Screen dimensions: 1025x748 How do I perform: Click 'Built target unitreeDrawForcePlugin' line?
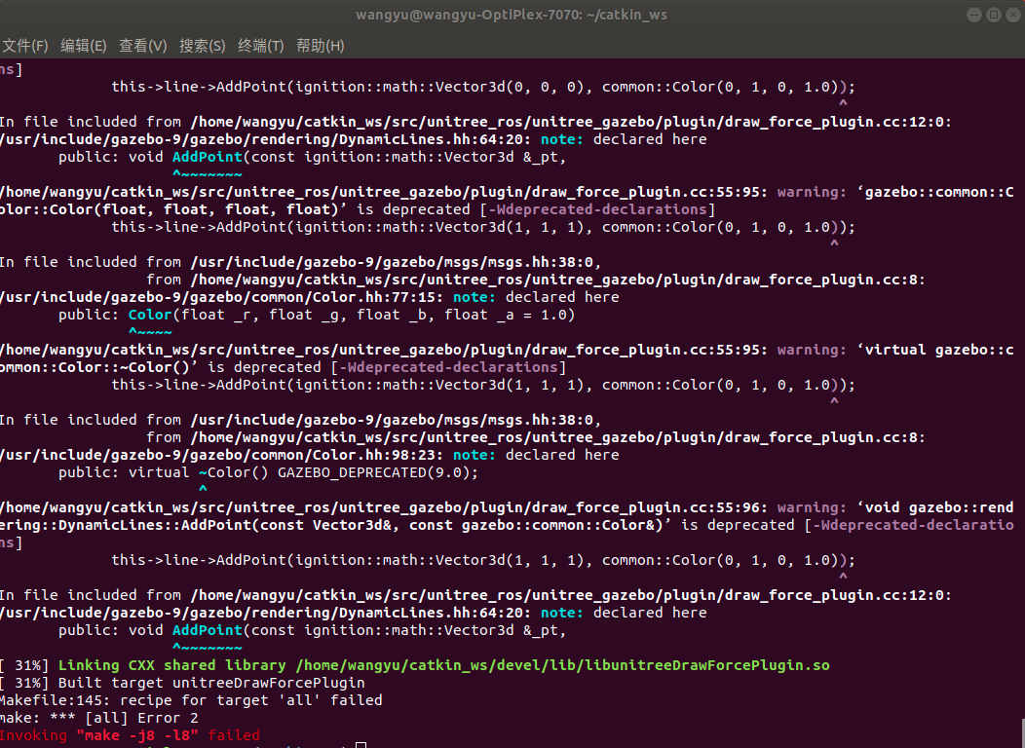182,682
